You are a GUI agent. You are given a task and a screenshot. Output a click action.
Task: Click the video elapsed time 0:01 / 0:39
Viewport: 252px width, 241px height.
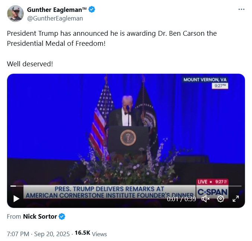pyautogui.click(x=181, y=199)
